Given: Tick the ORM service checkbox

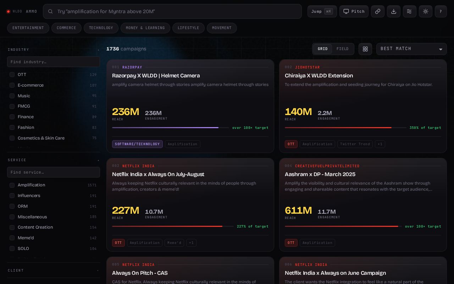Looking at the screenshot, I should click(x=12, y=206).
